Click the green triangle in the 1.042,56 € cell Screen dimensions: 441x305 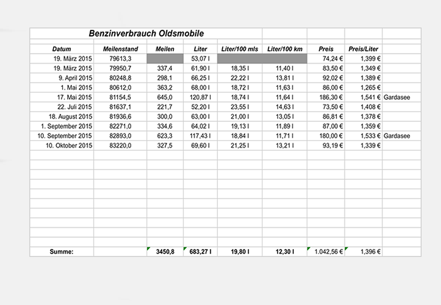click(309, 249)
